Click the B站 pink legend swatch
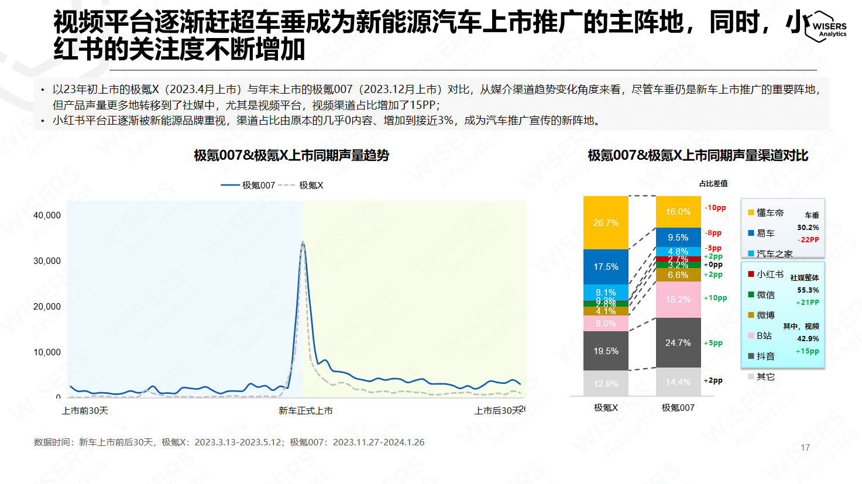The height and width of the screenshot is (484, 862). pos(751,335)
